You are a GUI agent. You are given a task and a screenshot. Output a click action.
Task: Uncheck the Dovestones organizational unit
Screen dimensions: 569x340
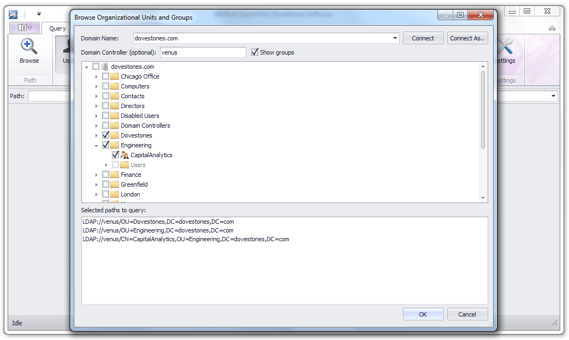point(105,135)
